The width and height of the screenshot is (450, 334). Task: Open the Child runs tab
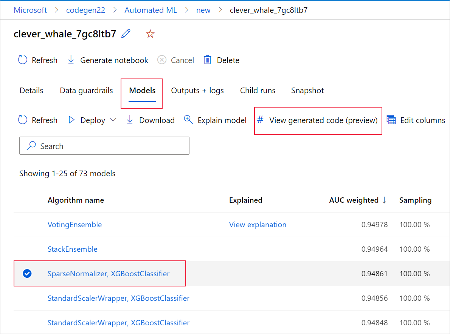pos(258,90)
